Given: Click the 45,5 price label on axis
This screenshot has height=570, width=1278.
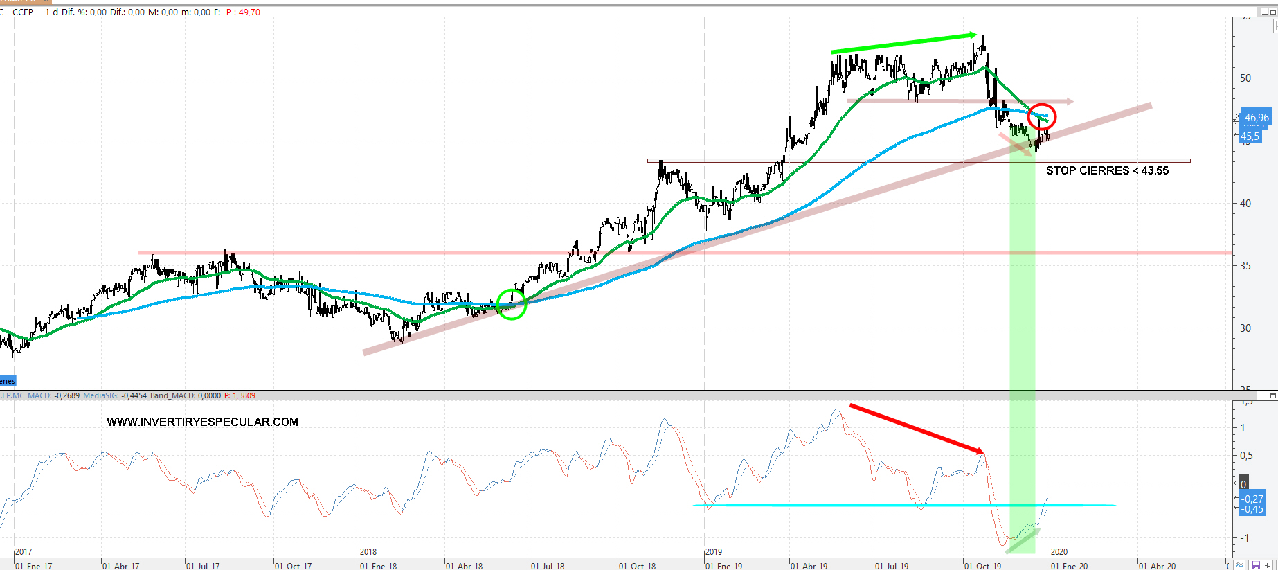Looking at the screenshot, I should click(1250, 136).
